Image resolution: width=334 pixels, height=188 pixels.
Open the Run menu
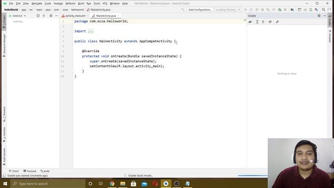click(x=89, y=4)
